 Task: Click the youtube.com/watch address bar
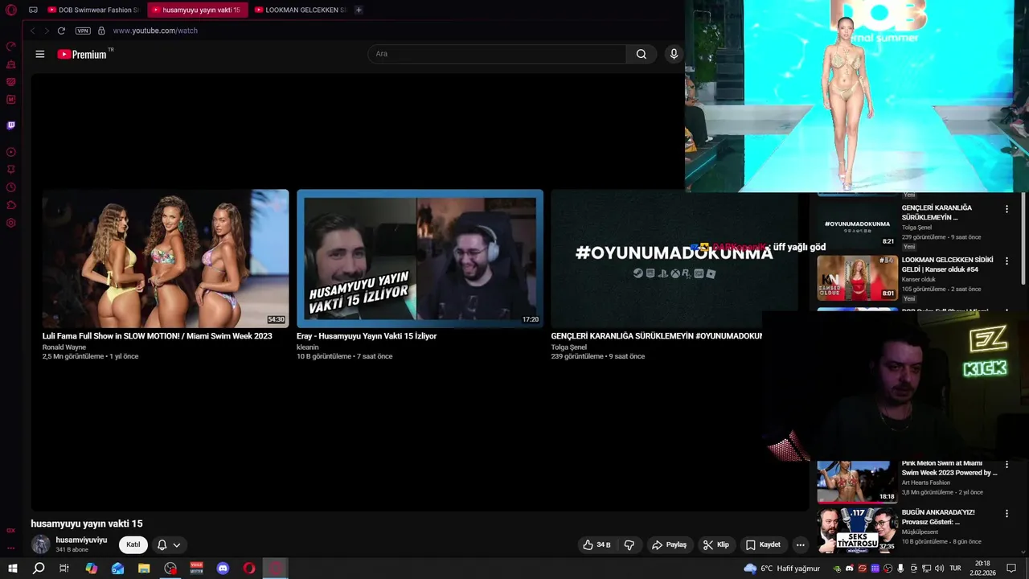[x=155, y=31]
